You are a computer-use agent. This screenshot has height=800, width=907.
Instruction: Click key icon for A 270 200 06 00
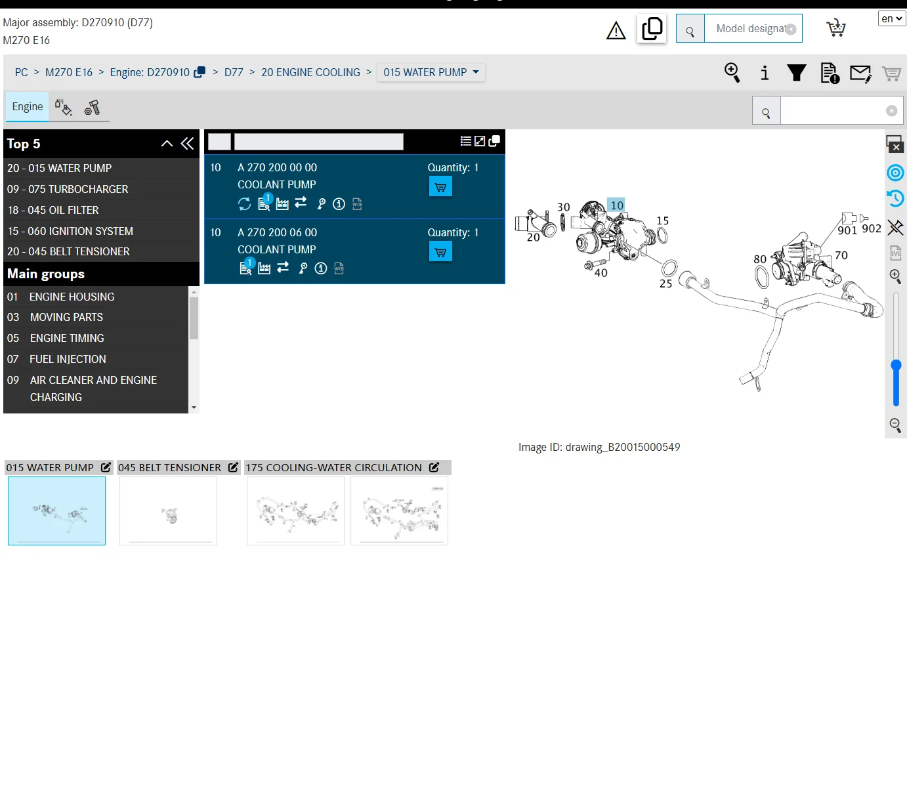(303, 268)
